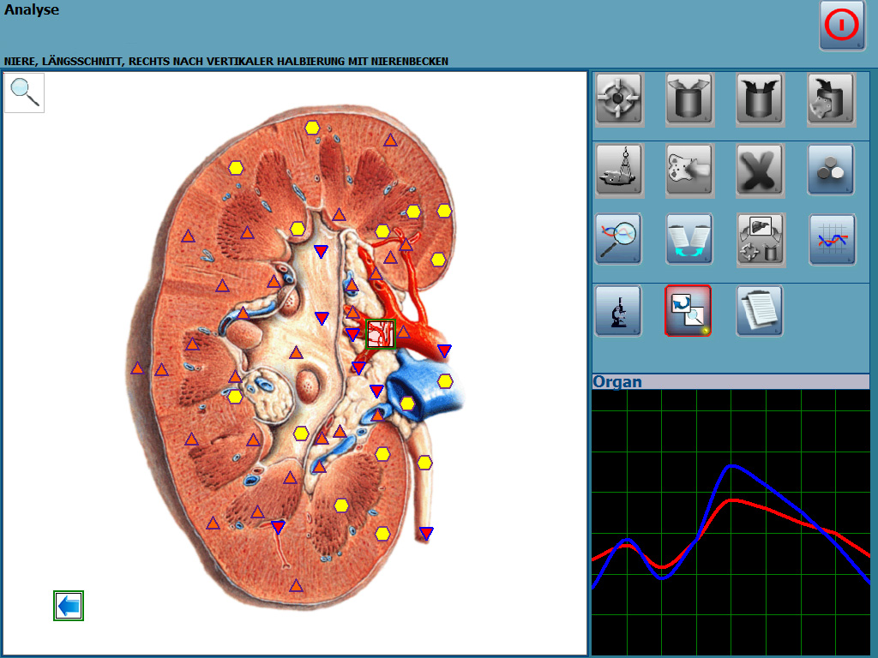The image size is (878, 658).
Task: Click the red triangle at ureter's lower end
Action: (426, 533)
